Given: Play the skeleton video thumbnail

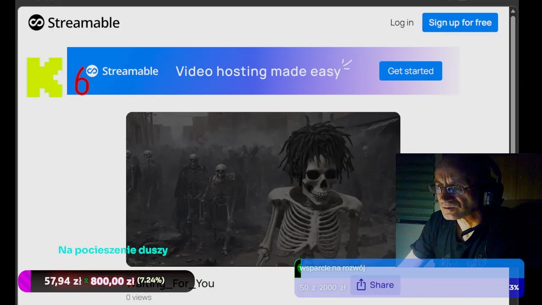Looking at the screenshot, I should click(x=263, y=189).
